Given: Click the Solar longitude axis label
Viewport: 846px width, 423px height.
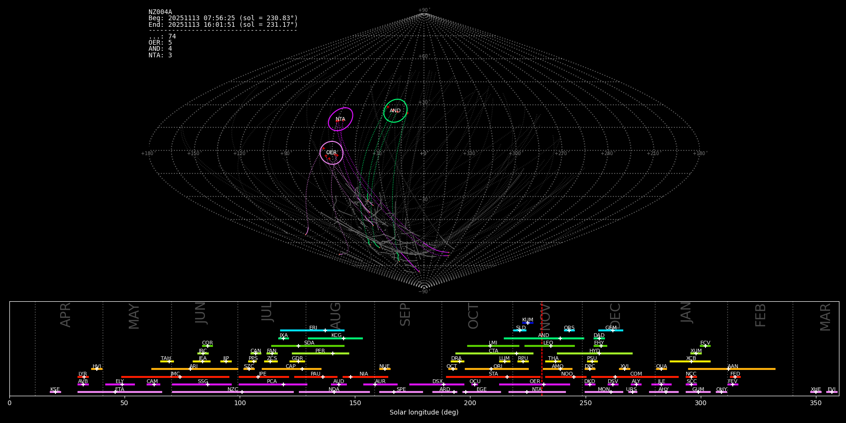Looking at the screenshot, I should pos(424,413).
